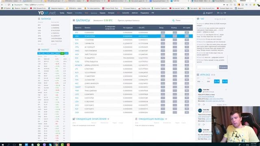Click deposit button in the KICK row
260x146 pixels.
(163, 54)
